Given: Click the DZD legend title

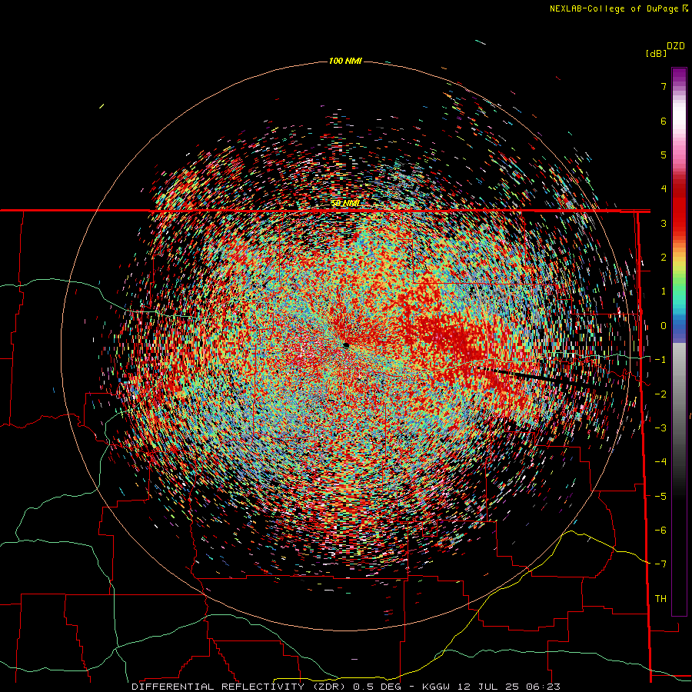Looking at the screenshot, I should [676, 46].
